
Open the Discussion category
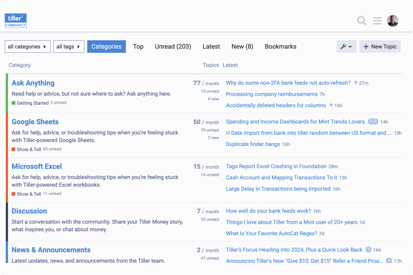pos(29,211)
